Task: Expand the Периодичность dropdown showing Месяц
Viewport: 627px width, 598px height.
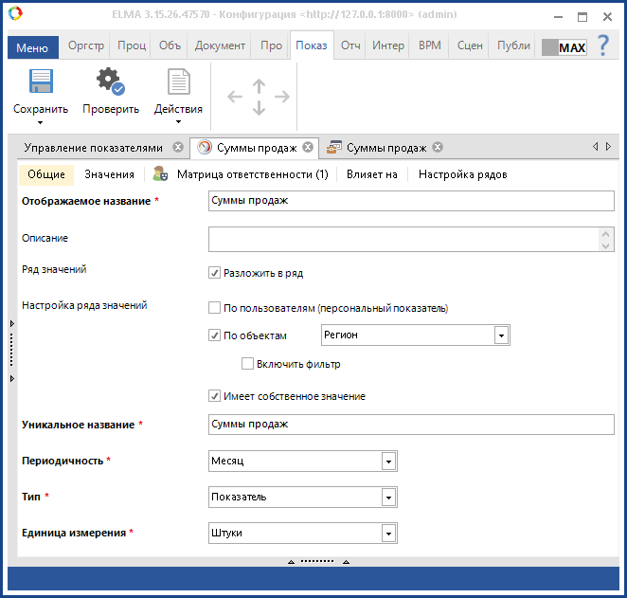Action: [x=388, y=462]
